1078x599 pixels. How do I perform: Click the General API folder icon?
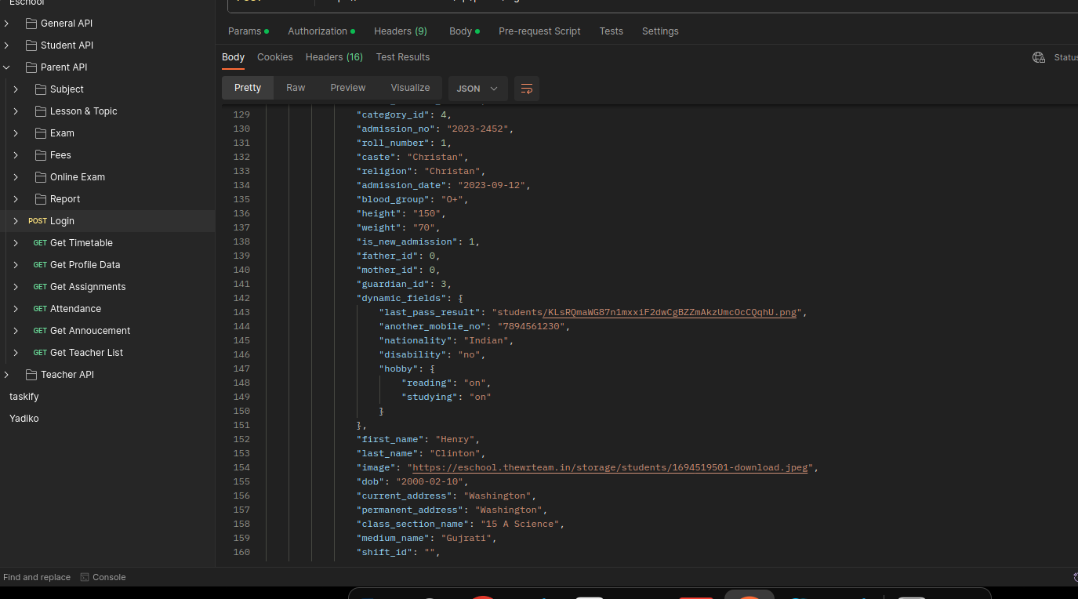[31, 24]
